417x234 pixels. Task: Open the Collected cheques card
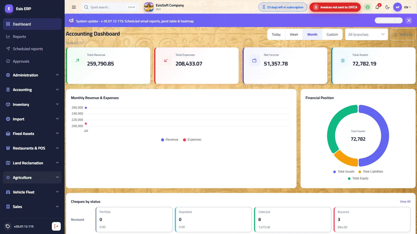tap(293, 219)
